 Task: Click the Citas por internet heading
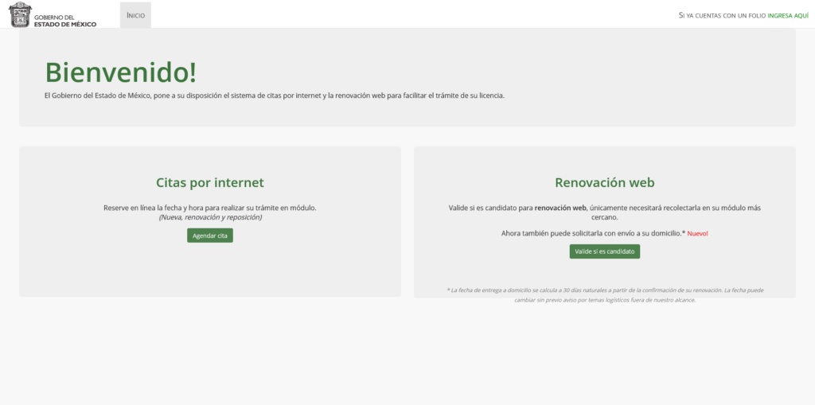[210, 183]
